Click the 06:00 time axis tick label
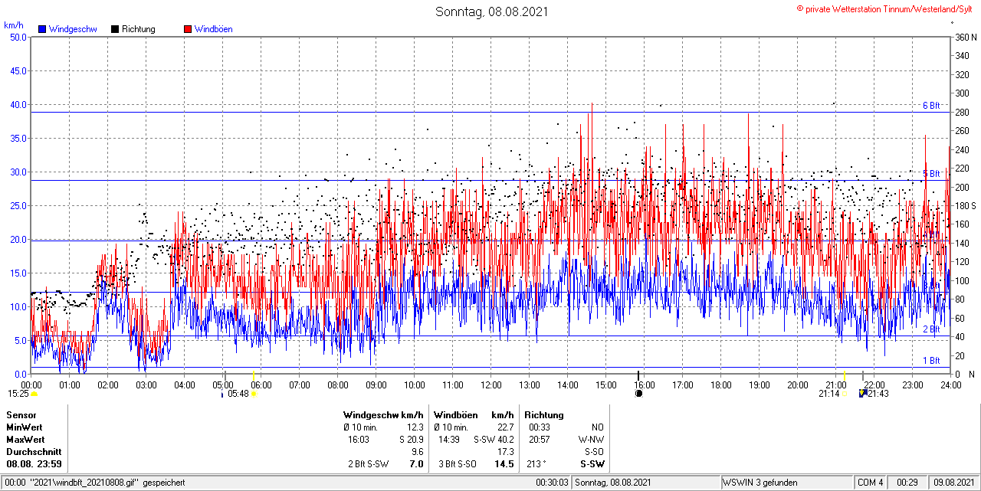This screenshot has width=981, height=491. (x=261, y=385)
